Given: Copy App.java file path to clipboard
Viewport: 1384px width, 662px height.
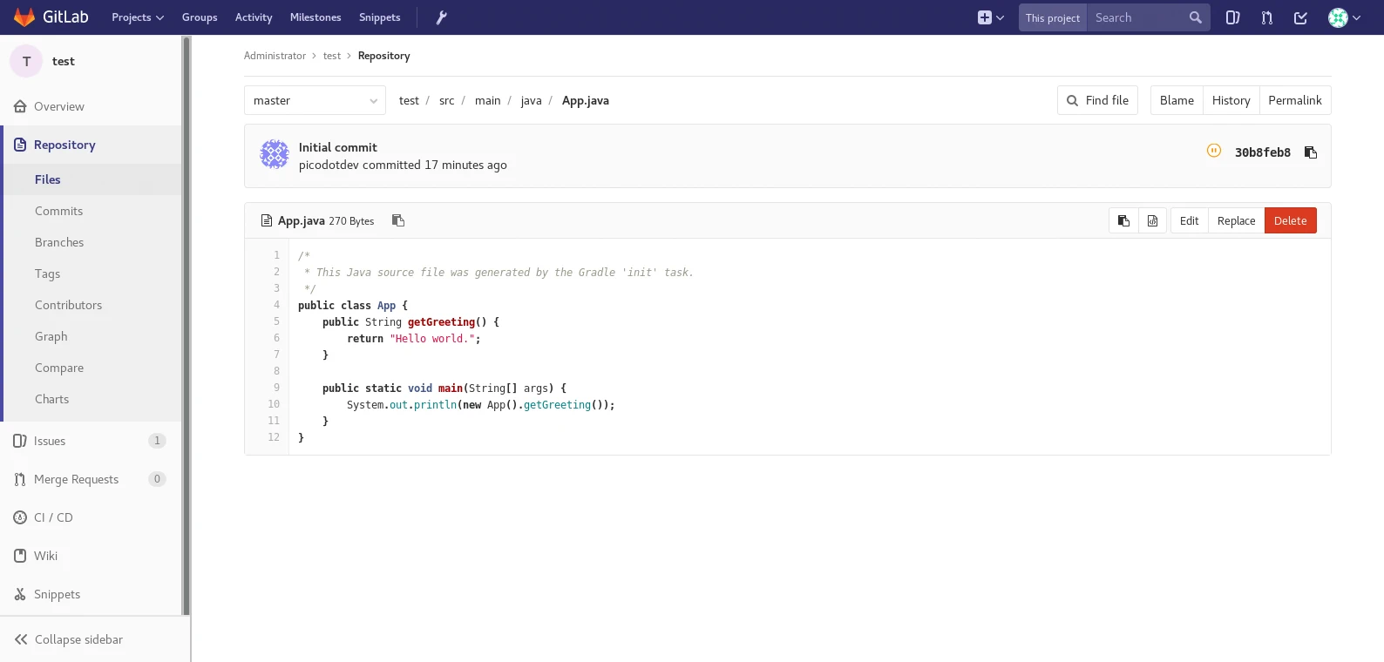Looking at the screenshot, I should [398, 220].
